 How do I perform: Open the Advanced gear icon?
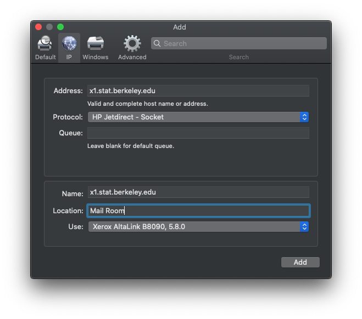click(132, 43)
